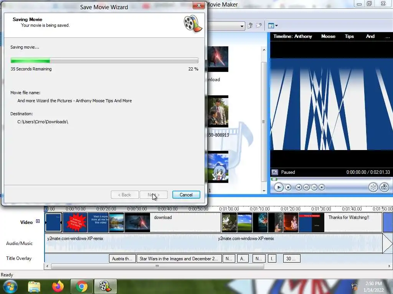Click the timeline horizontal scrollbar thumb
The width and height of the screenshot is (393, 294).
[x=157, y=266]
